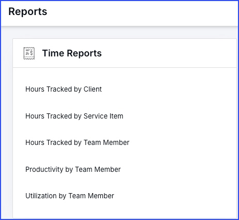The width and height of the screenshot is (239, 220).
Task: Select the Service Item hours link
Action: pyautogui.click(x=74, y=116)
